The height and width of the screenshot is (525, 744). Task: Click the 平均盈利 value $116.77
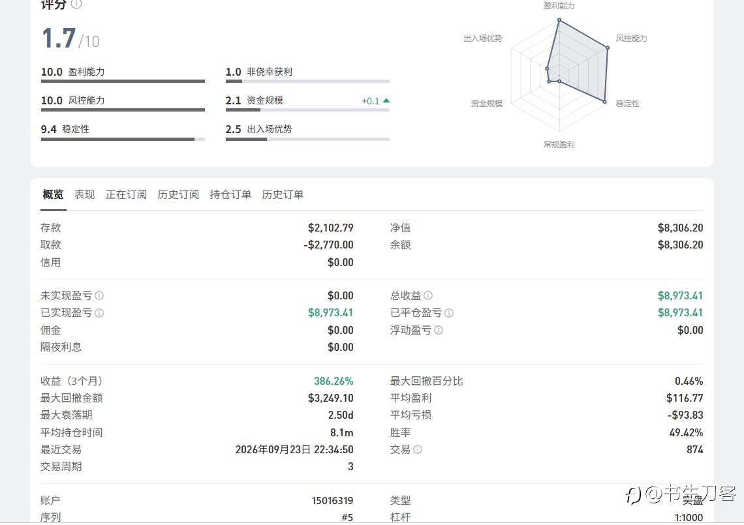click(685, 398)
